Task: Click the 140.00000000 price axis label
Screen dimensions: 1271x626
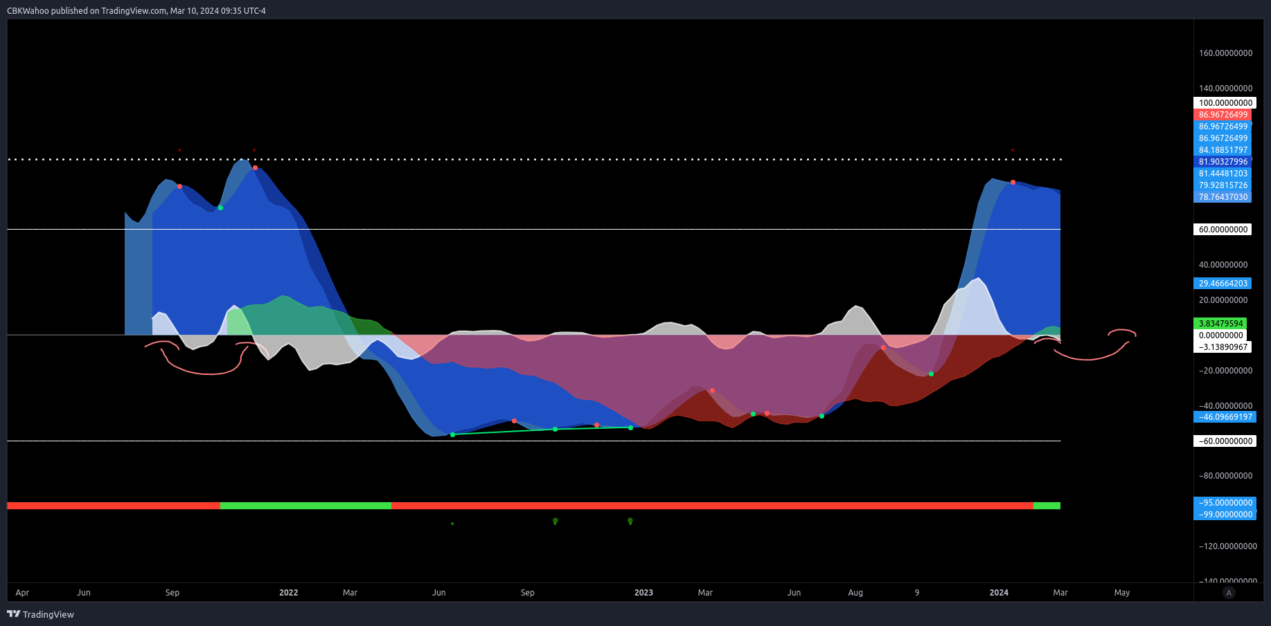Action: (x=1225, y=89)
